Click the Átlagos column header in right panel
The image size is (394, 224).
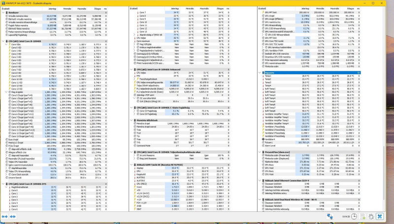click(x=347, y=9)
